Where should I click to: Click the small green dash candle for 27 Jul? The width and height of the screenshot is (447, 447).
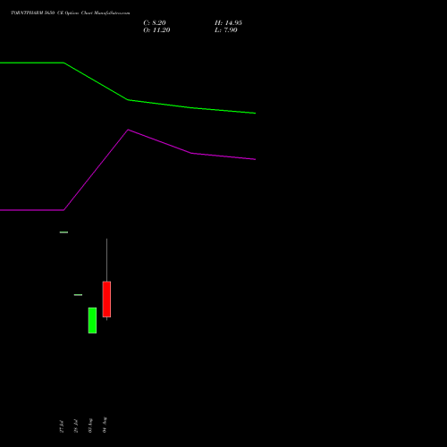pos(63,232)
